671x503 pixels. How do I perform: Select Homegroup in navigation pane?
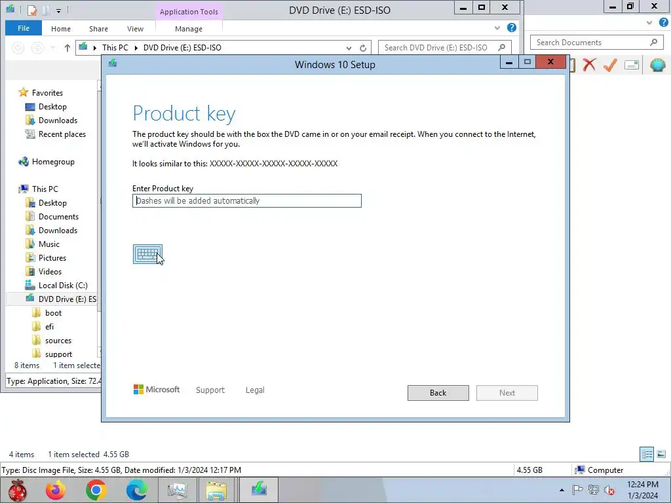[x=53, y=162]
